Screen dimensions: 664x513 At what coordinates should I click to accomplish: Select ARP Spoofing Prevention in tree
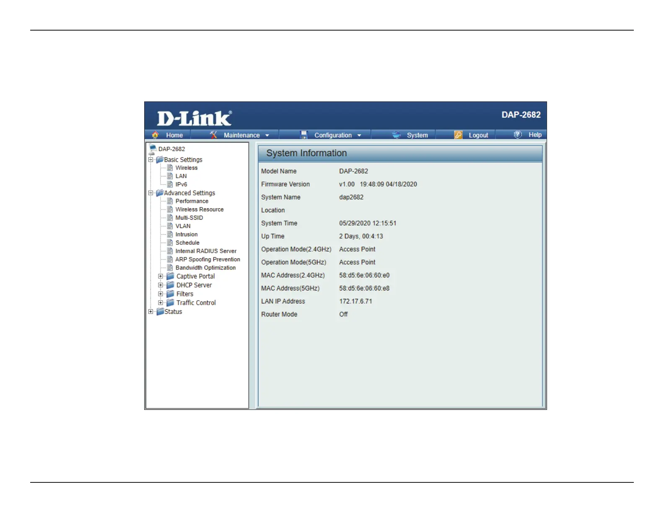208,259
